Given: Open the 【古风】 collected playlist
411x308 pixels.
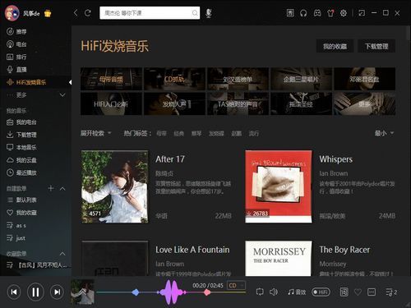Looking at the screenshot, I should point(37,265).
